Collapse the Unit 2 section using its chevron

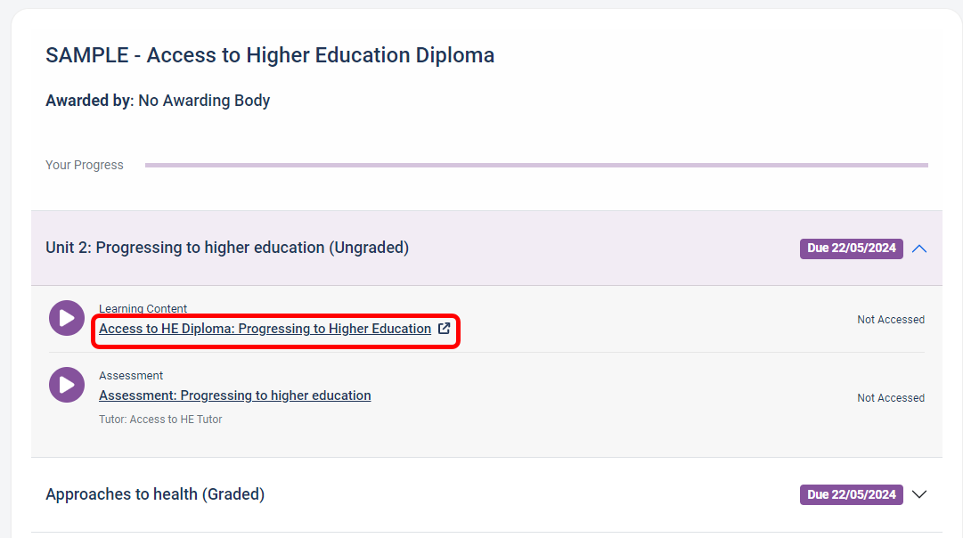pyautogui.click(x=919, y=249)
